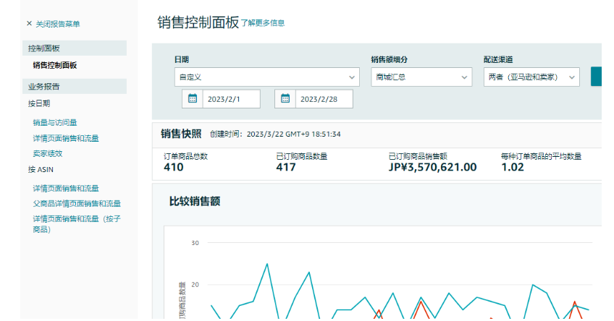
Task: Open 详情页面销售和流量 under 按 ASIN
Action: point(66,189)
